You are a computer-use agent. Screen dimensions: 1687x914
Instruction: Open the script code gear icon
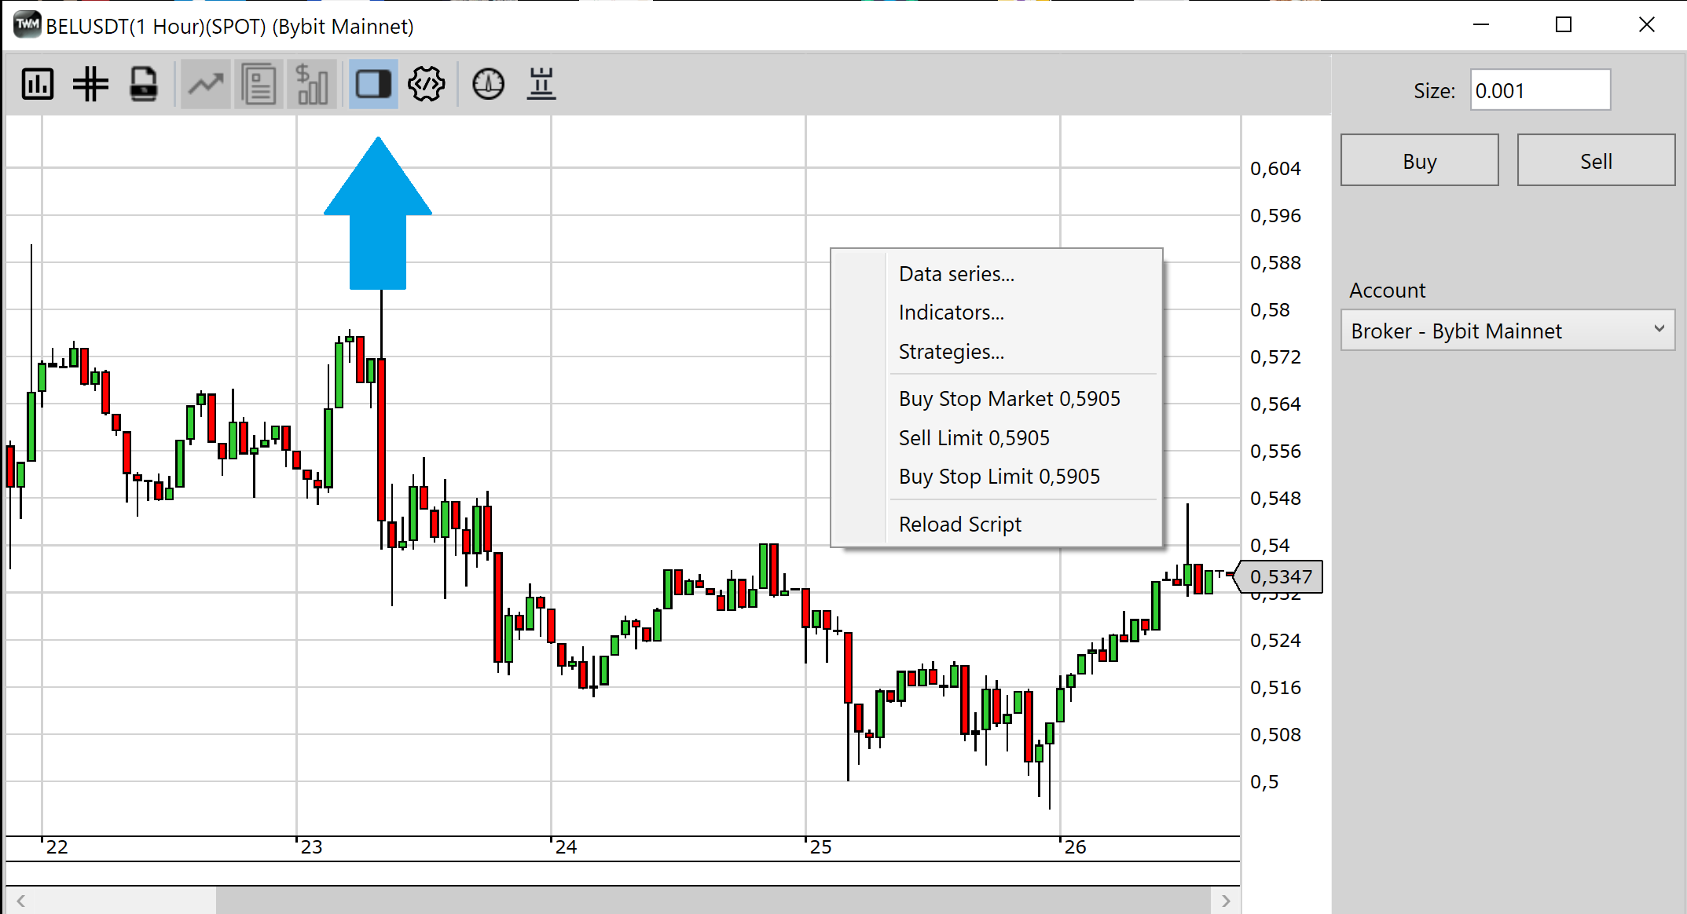(427, 84)
